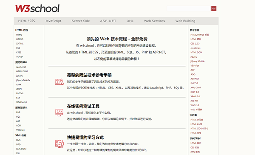Click the 浏览器脚本 section heading
The height and width of the screenshot is (155, 255).
[21, 62]
